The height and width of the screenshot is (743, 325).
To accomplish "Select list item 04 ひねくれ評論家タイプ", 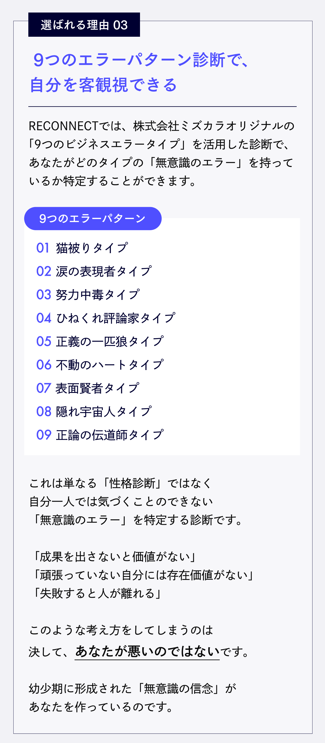I will coord(106,318).
